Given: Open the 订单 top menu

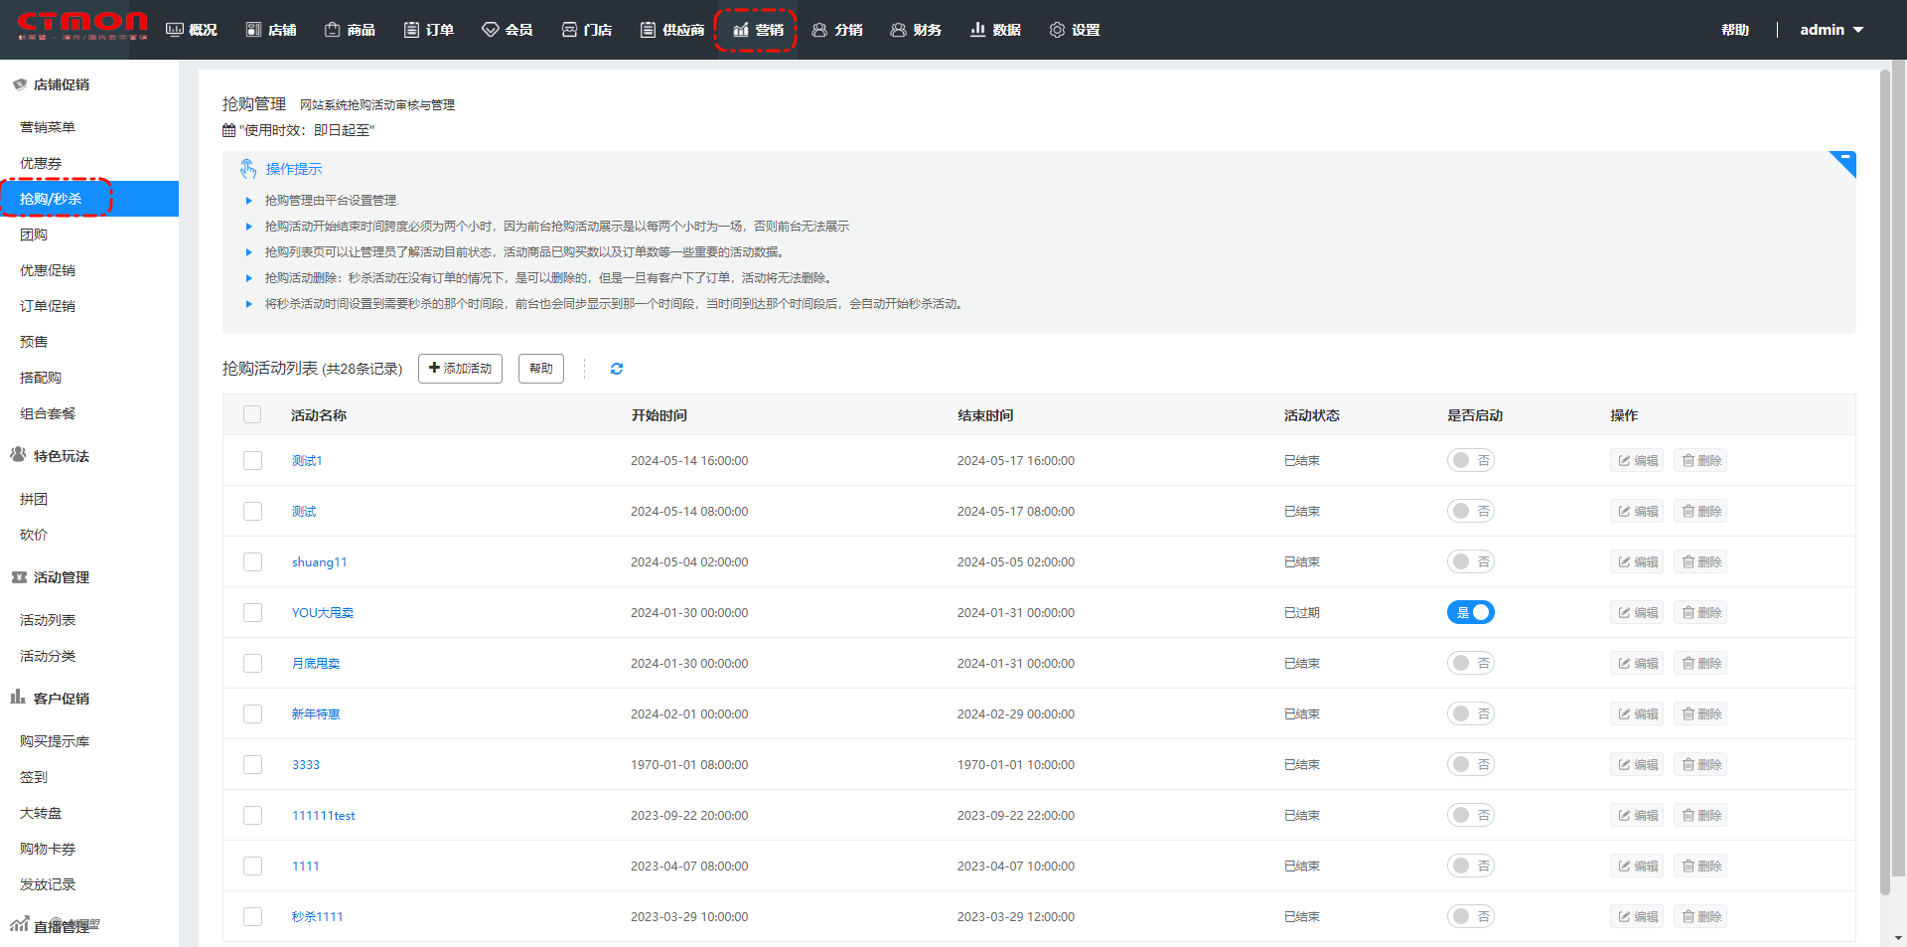Looking at the screenshot, I should click(x=429, y=30).
